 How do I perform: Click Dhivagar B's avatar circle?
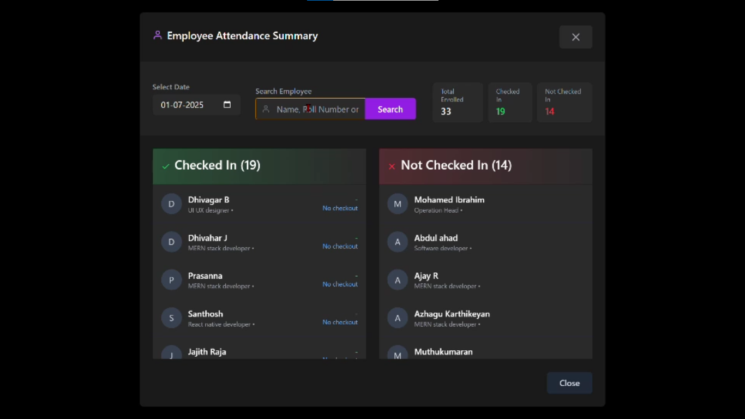coord(171,204)
